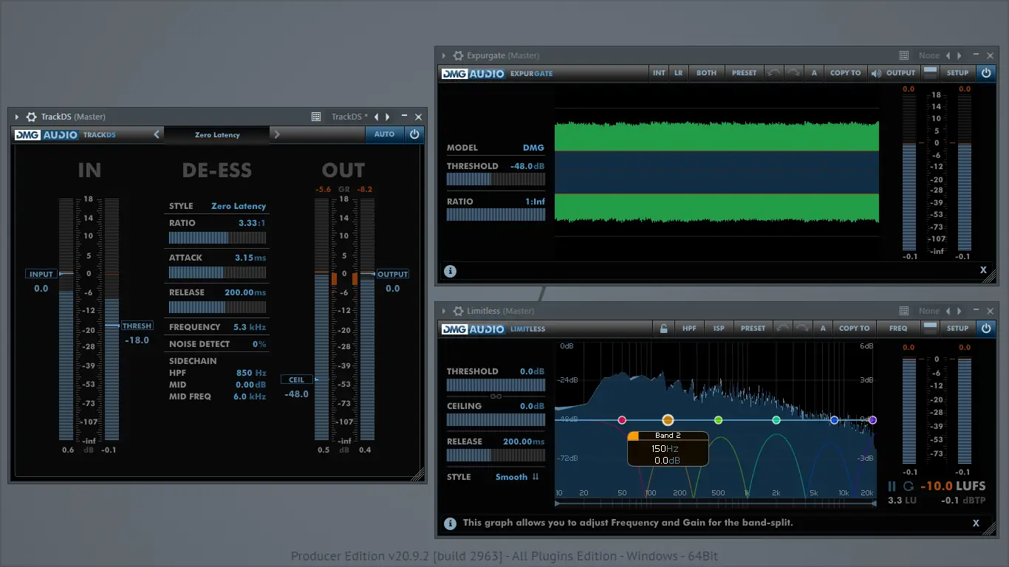Click the Limitless undo arrow

782,329
